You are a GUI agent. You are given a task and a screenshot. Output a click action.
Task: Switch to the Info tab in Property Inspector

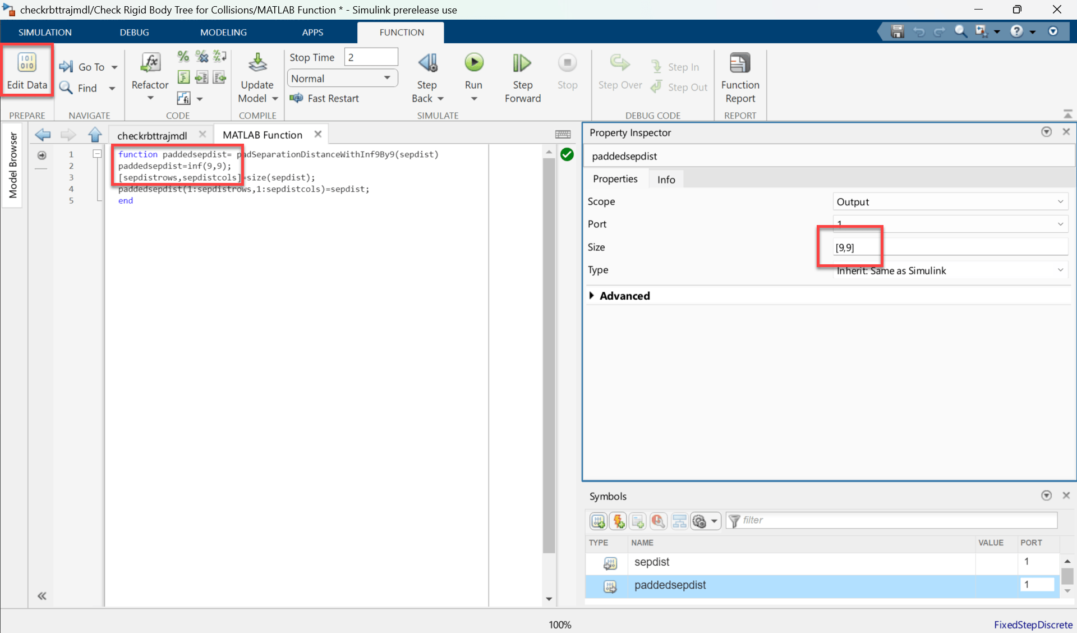point(665,179)
